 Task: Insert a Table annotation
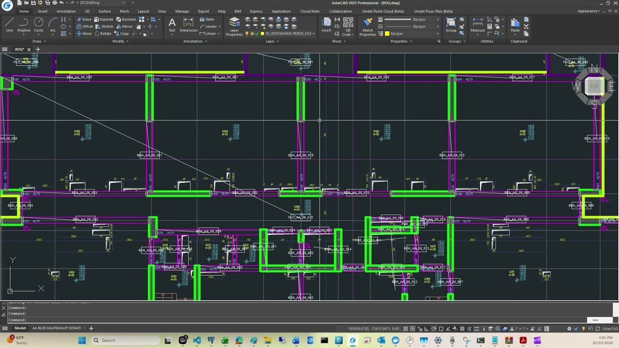pyautogui.click(x=207, y=19)
